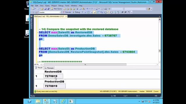Image resolution: width=186 pixels, height=104 pixels.
Task: Click the Display Estimated Execution Plan icon
Action: [x=88, y=12]
